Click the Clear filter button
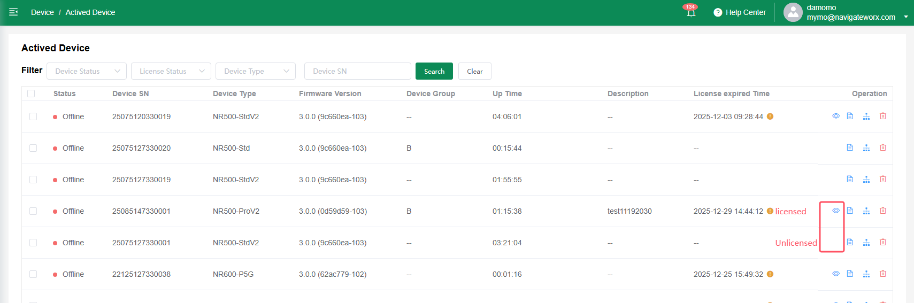This screenshot has height=303, width=914. pos(474,71)
